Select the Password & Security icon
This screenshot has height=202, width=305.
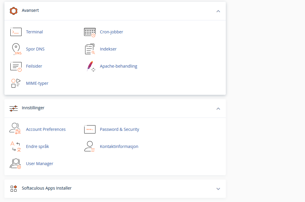(x=90, y=129)
